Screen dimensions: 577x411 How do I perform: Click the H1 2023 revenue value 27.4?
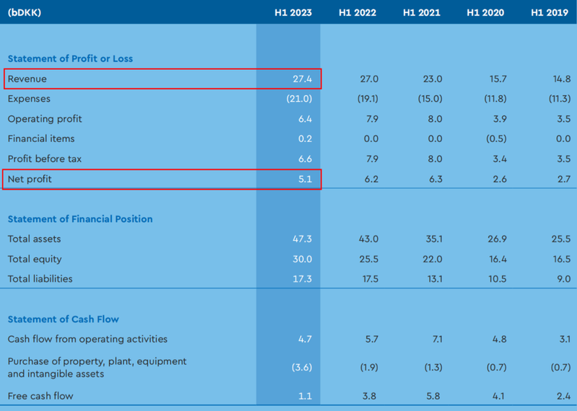[302, 79]
